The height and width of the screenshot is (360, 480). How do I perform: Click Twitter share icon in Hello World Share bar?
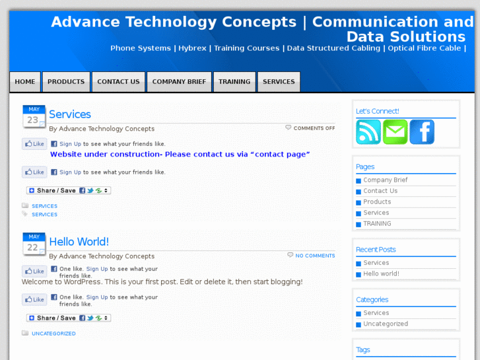[90, 318]
